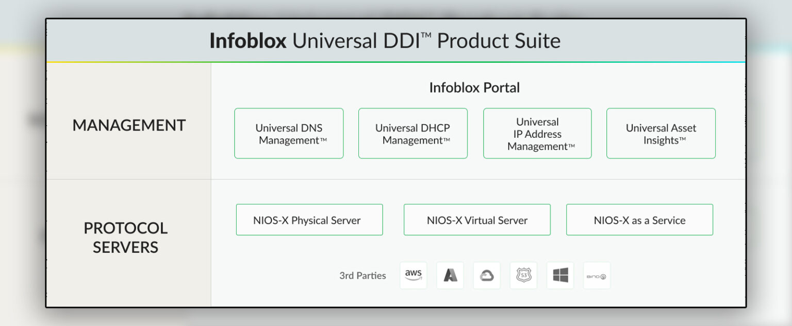792x326 pixels.
Task: Click the Infoblox Portal heading
Action: (x=474, y=87)
